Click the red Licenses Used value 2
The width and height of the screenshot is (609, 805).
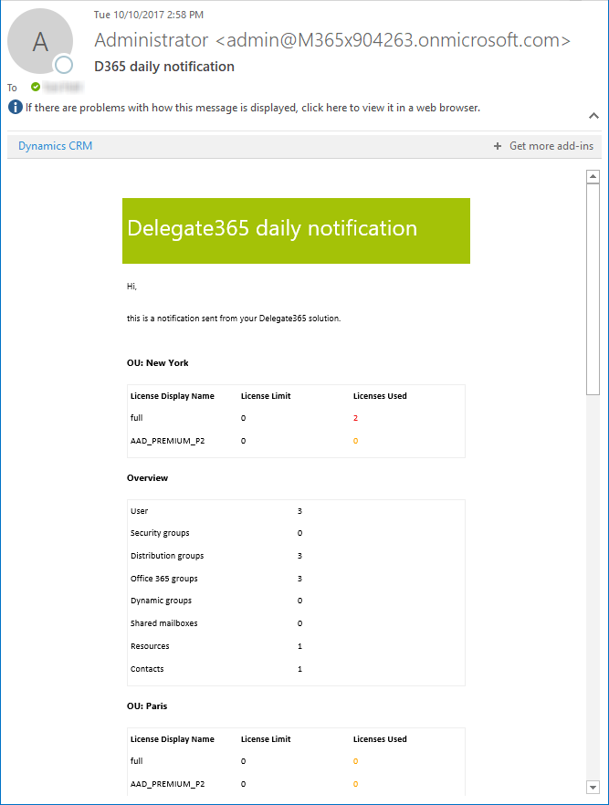tap(355, 418)
